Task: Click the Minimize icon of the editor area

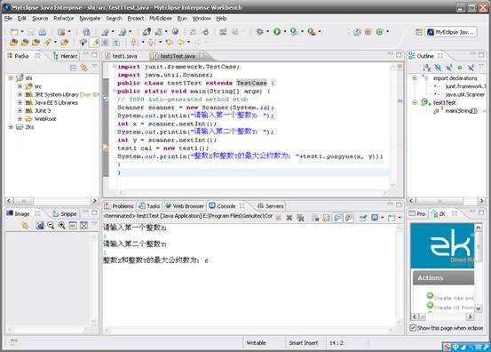Action: tap(390, 54)
